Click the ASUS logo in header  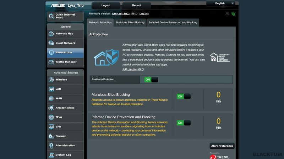(58, 6)
